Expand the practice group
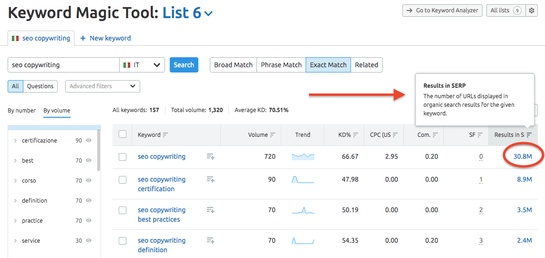This screenshot has width=545, height=258. 15,221
